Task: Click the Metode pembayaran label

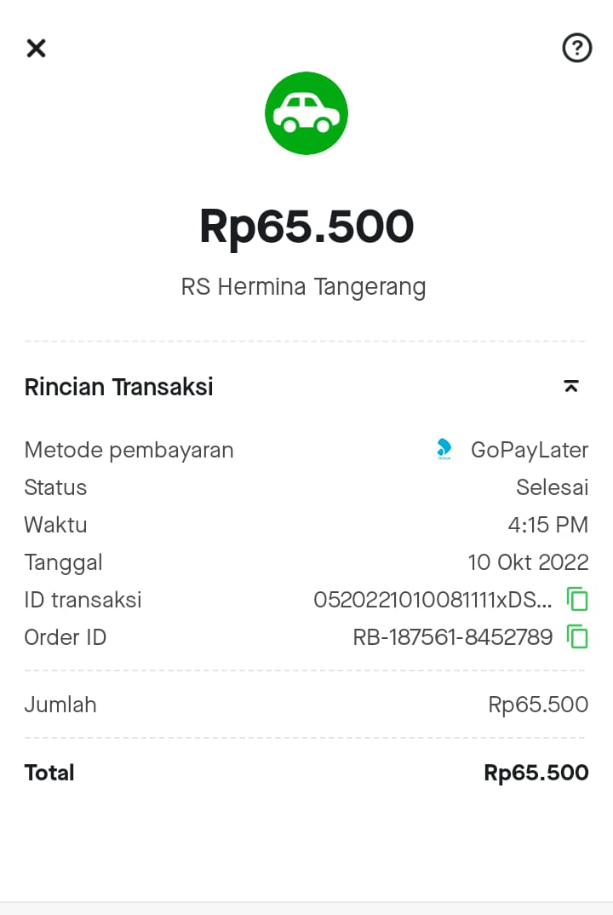Action: click(129, 450)
